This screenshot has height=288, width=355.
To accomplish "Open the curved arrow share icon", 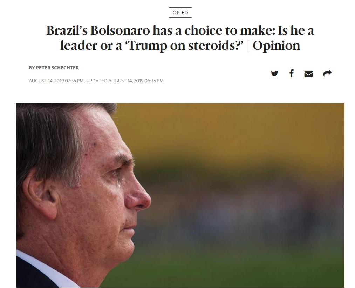I will pyautogui.click(x=327, y=73).
